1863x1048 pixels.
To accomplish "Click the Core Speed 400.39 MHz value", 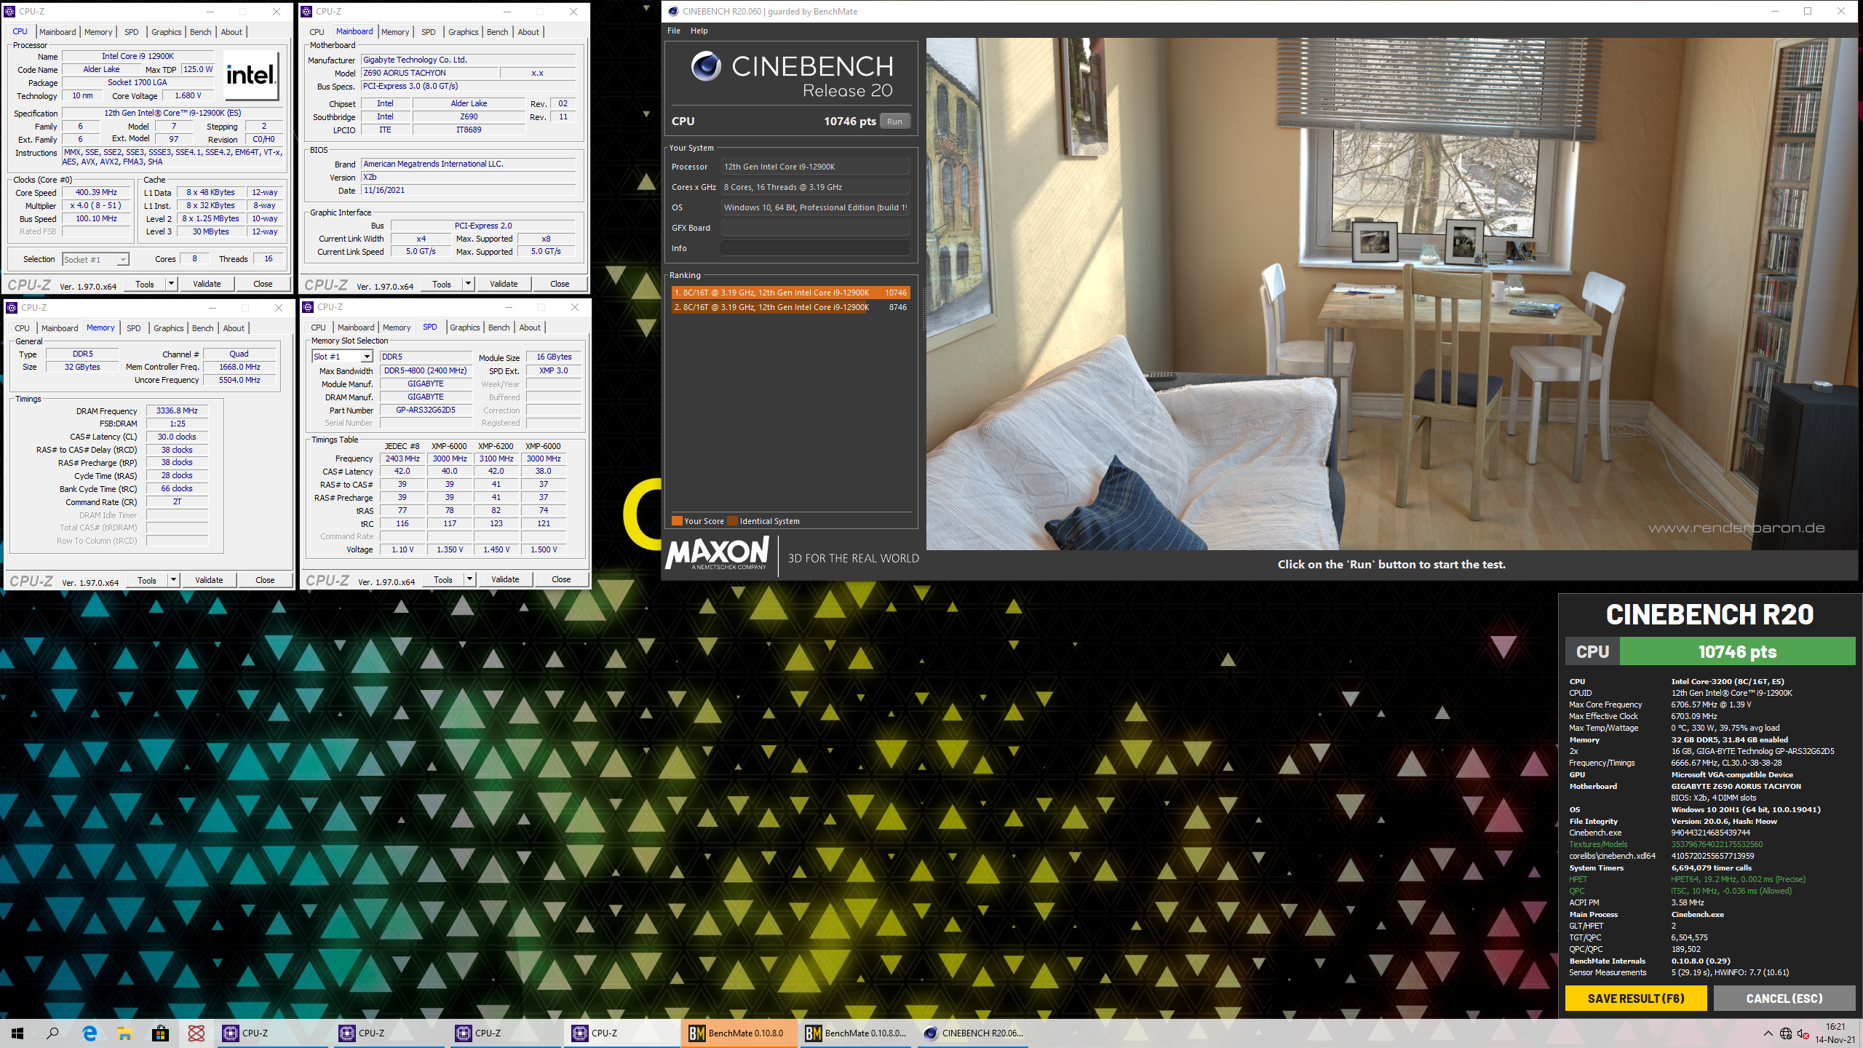I will pos(96,192).
